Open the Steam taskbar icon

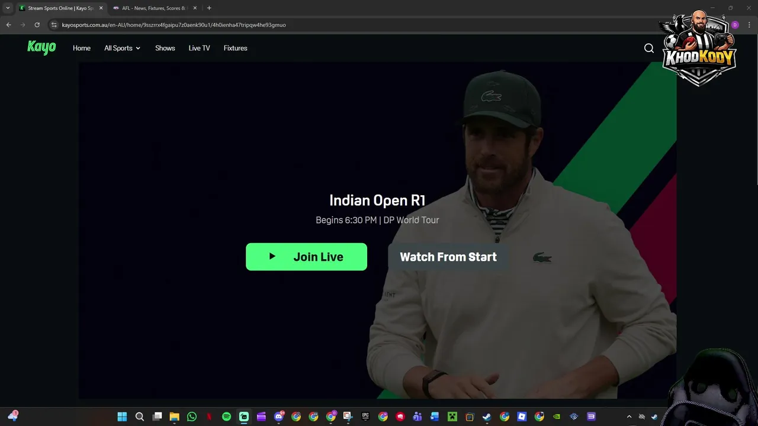click(x=487, y=417)
